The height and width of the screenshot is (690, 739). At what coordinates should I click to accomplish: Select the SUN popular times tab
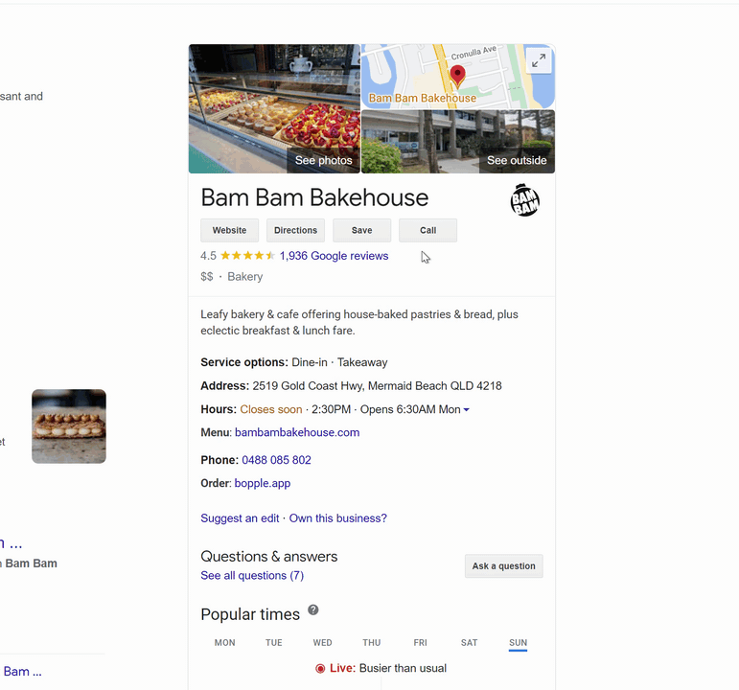coord(518,643)
